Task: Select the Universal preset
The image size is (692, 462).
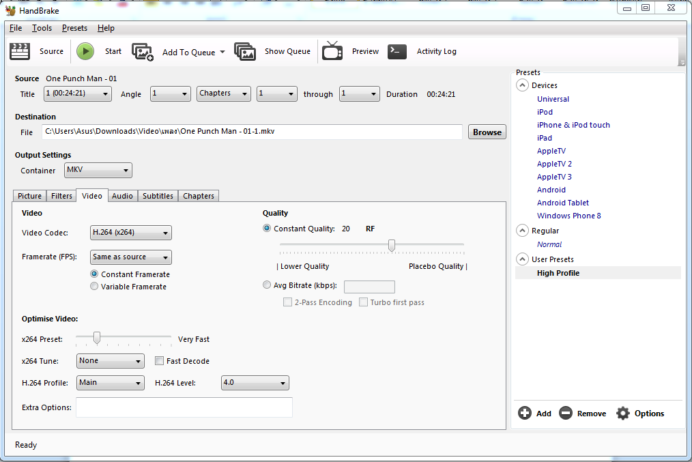Action: pos(553,99)
